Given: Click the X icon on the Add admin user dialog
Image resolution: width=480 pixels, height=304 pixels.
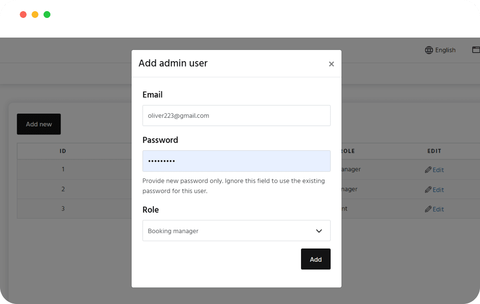Looking at the screenshot, I should [x=331, y=64].
